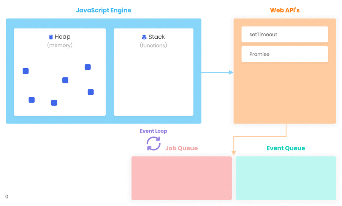Click the teal Event Queue box
342x206 pixels.
(x=286, y=178)
